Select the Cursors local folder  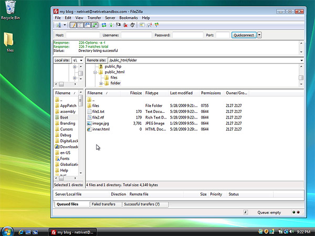(x=66, y=129)
